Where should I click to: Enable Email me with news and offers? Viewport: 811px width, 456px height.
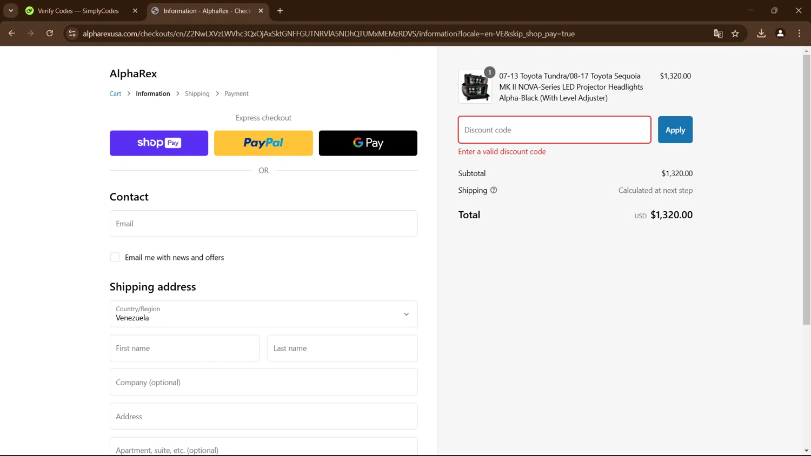[x=115, y=257]
